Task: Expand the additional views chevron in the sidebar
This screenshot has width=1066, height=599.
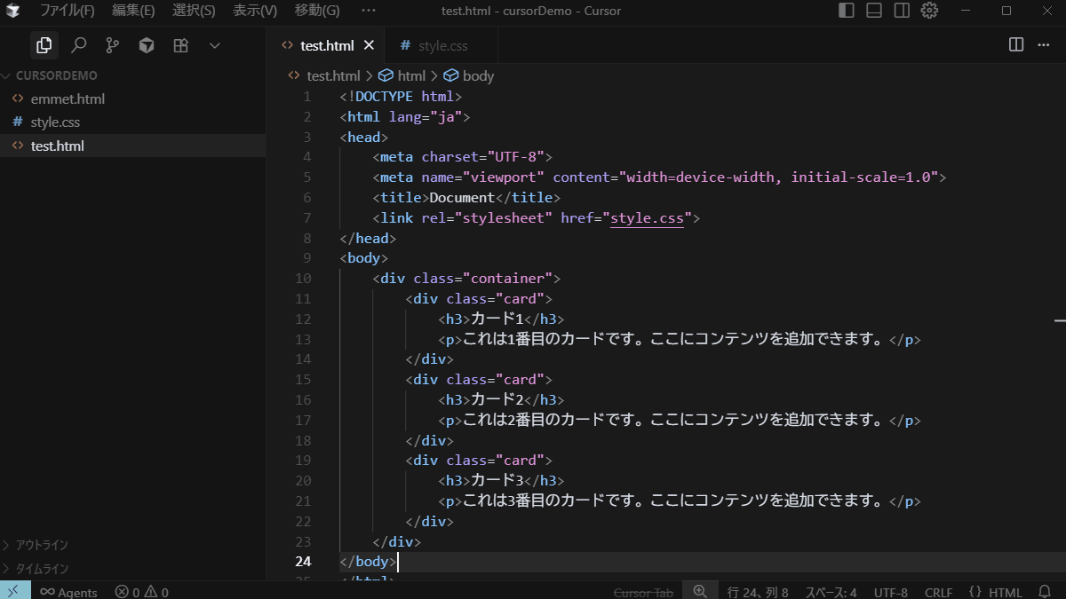Action: point(214,45)
